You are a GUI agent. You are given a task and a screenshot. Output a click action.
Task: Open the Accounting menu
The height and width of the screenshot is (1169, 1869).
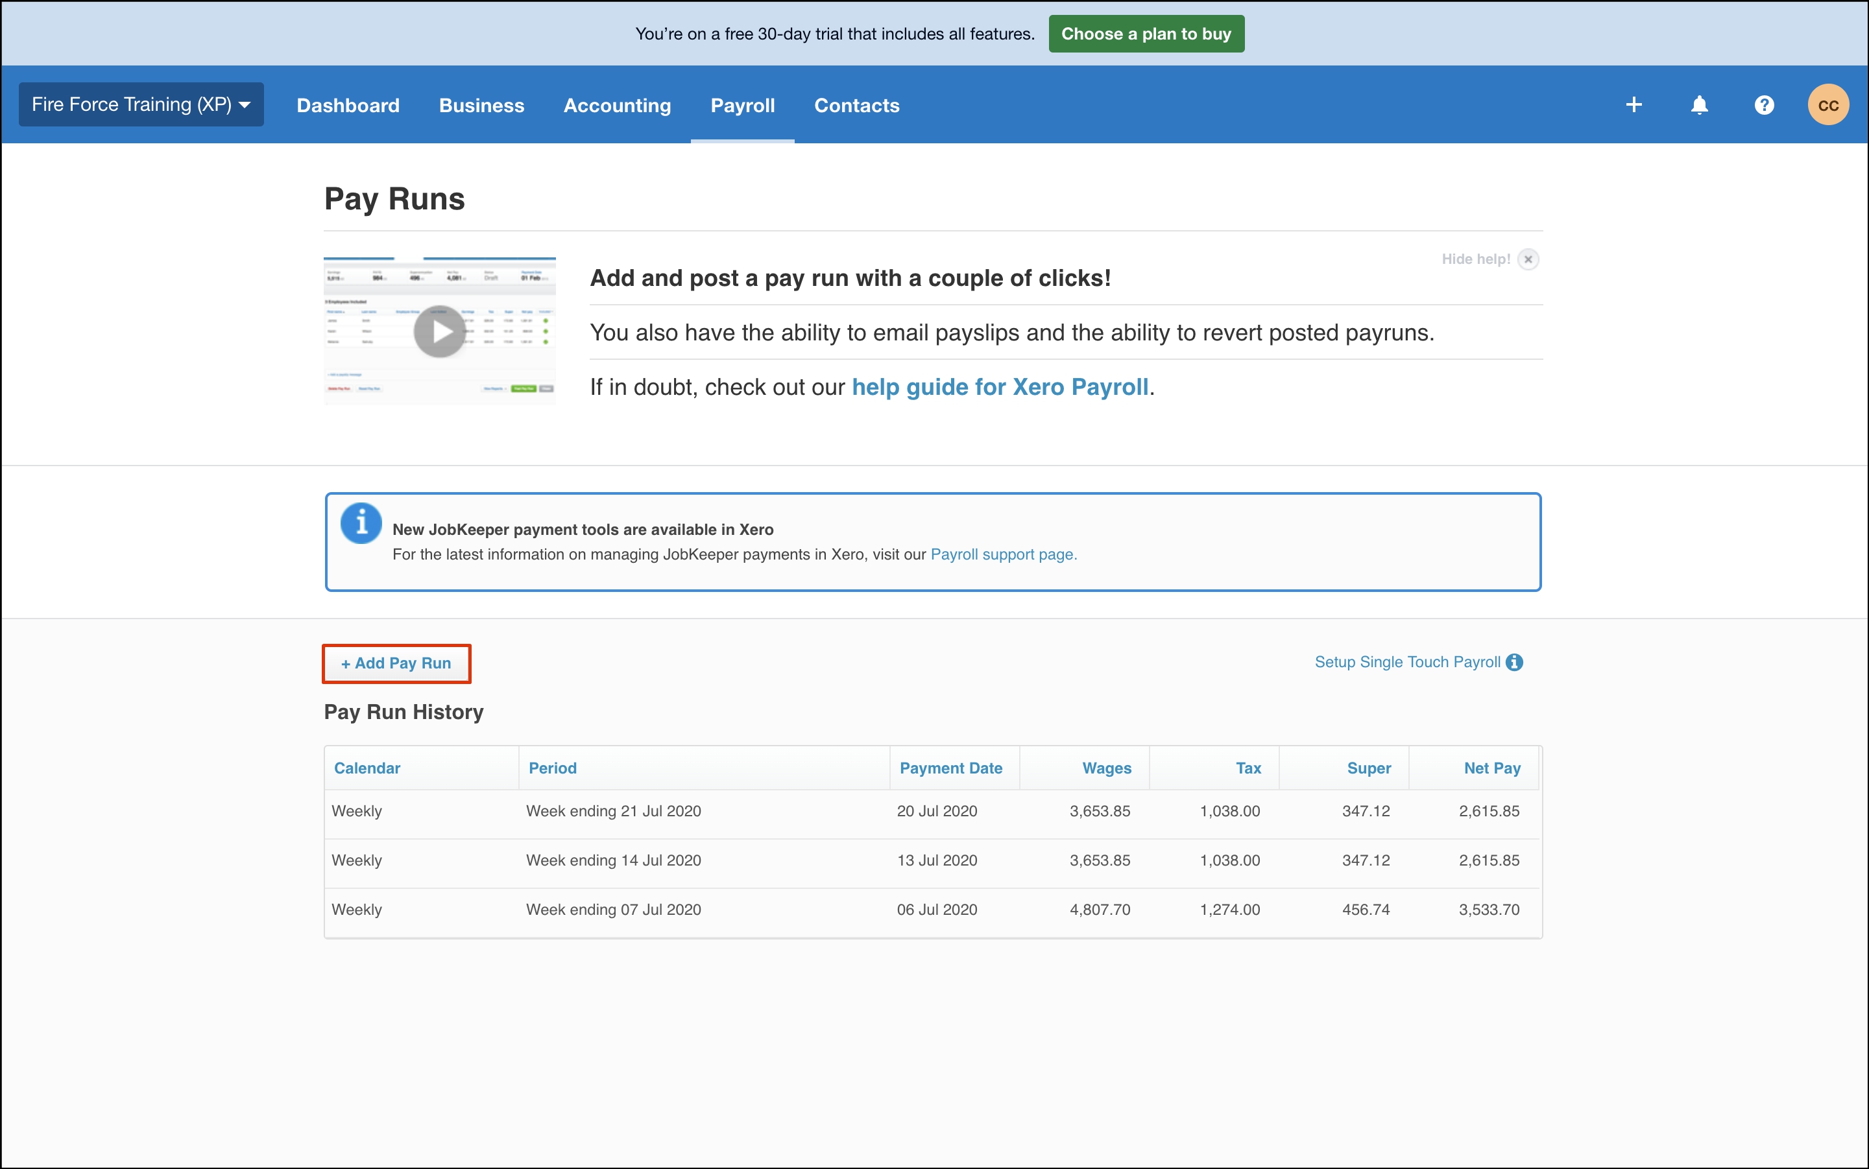(616, 105)
